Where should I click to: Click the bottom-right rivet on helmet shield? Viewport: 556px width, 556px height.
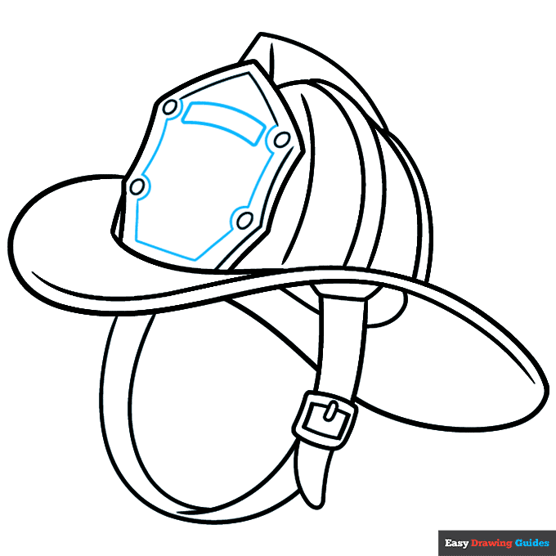pyautogui.click(x=244, y=218)
